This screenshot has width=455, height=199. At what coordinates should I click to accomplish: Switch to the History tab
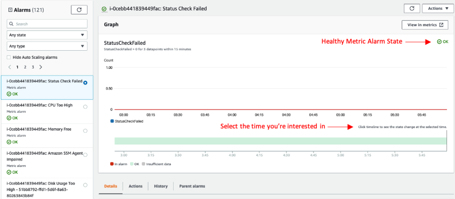point(160,186)
